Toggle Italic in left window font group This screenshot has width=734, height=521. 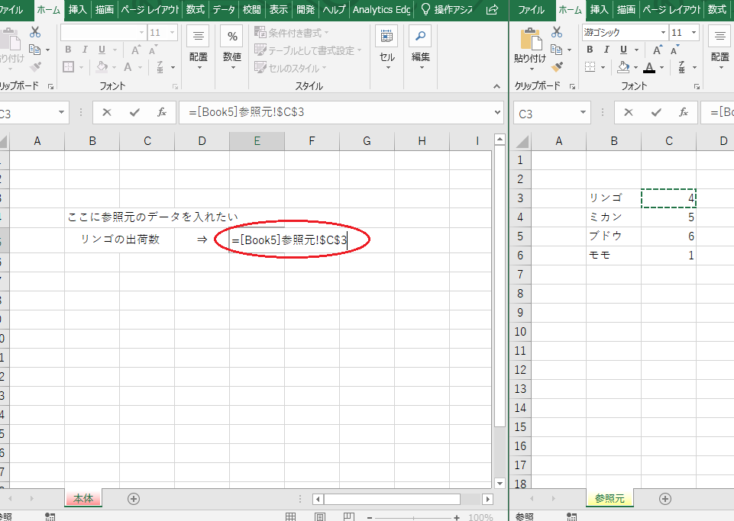coord(85,50)
